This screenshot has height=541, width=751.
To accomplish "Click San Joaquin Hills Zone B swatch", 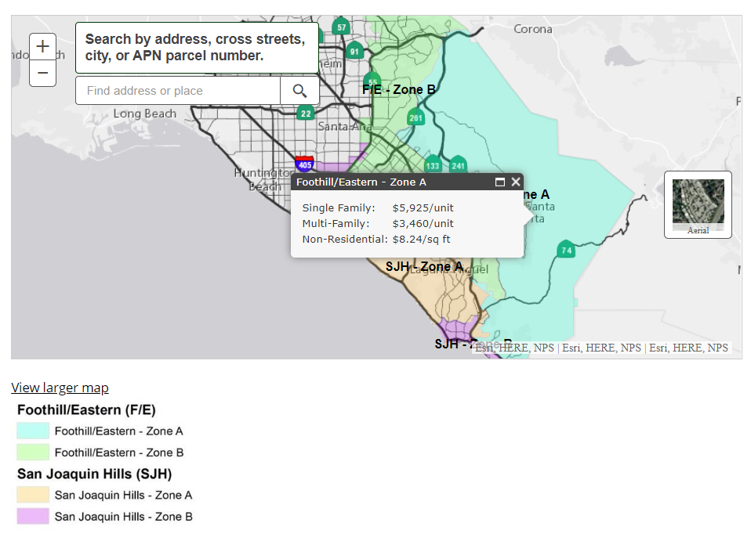I will (33, 517).
